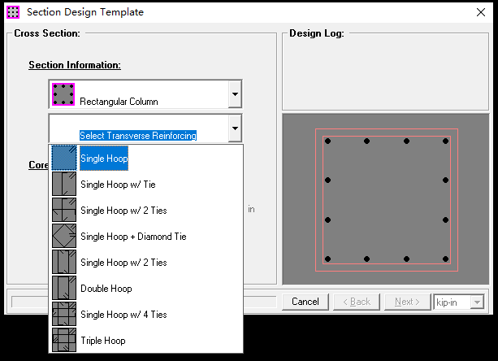Click the column cross-section preview

coord(386,199)
